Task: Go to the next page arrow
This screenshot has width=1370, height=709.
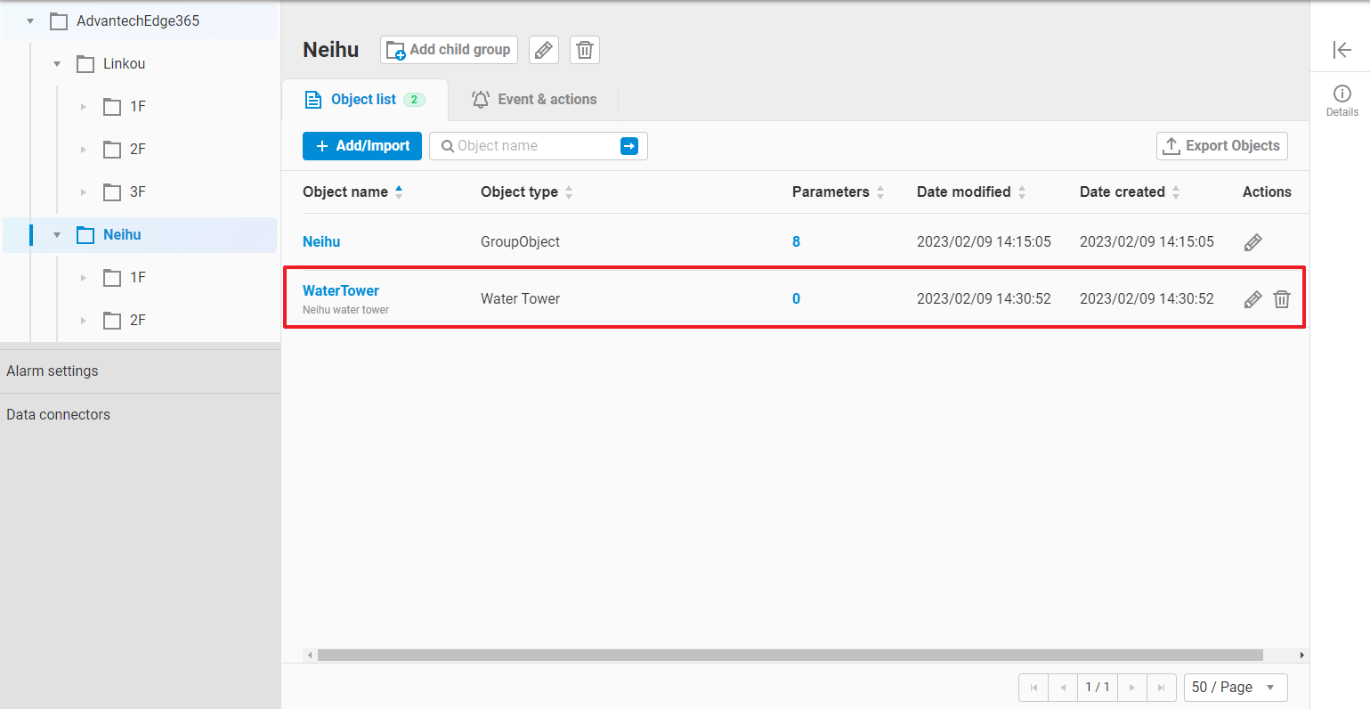Action: pyautogui.click(x=1131, y=688)
